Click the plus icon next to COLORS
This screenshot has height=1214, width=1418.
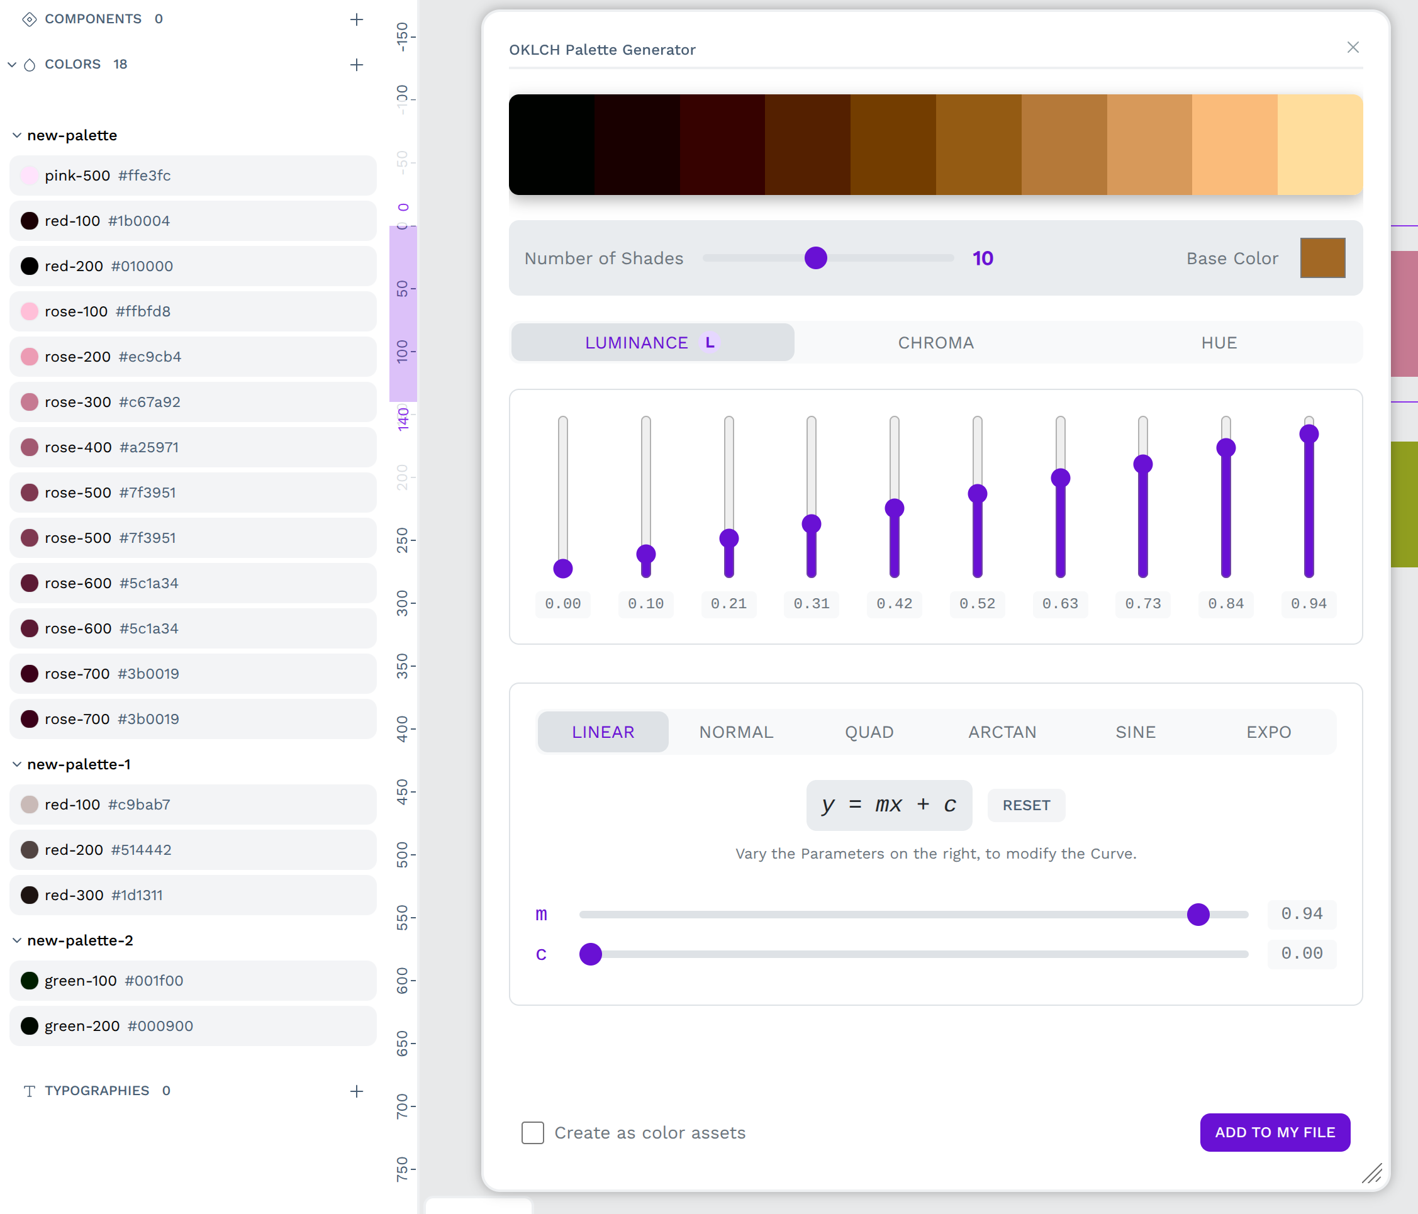(357, 64)
